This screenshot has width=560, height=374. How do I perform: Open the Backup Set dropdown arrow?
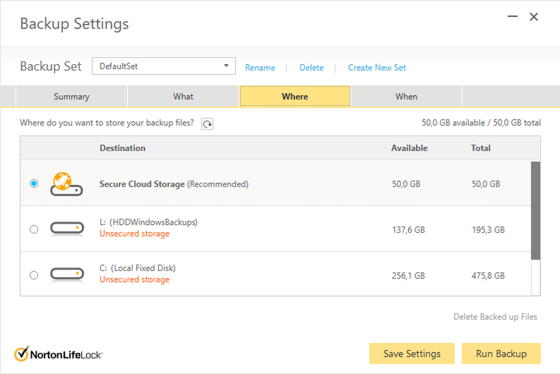(226, 66)
